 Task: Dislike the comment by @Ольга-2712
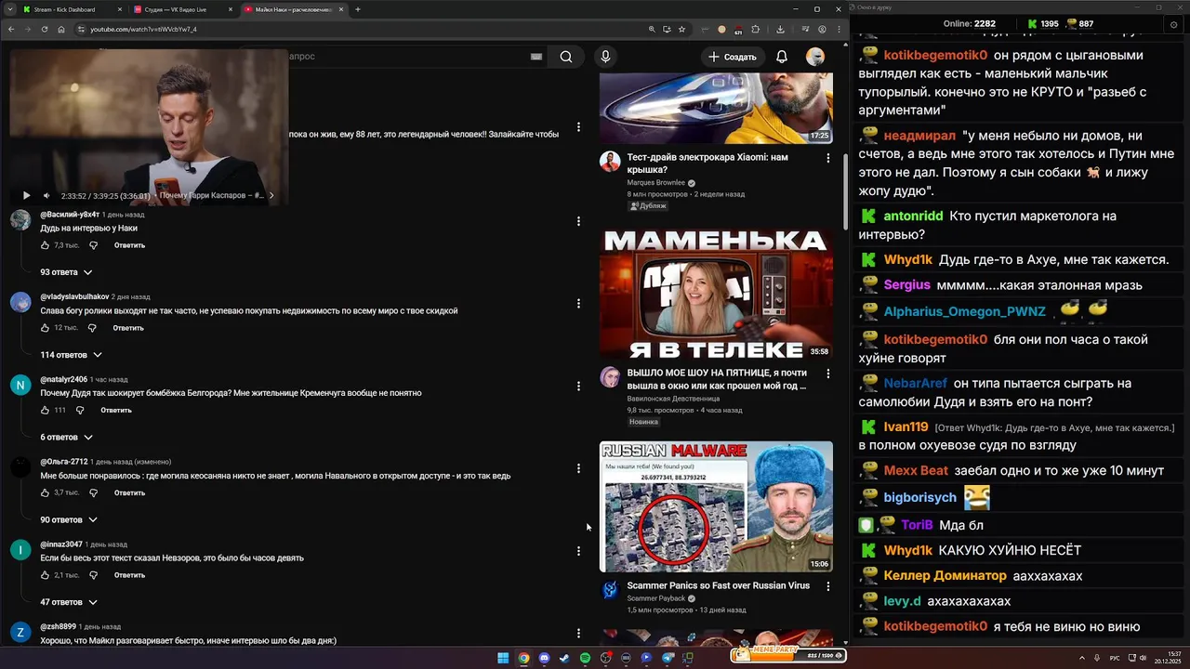(x=93, y=492)
